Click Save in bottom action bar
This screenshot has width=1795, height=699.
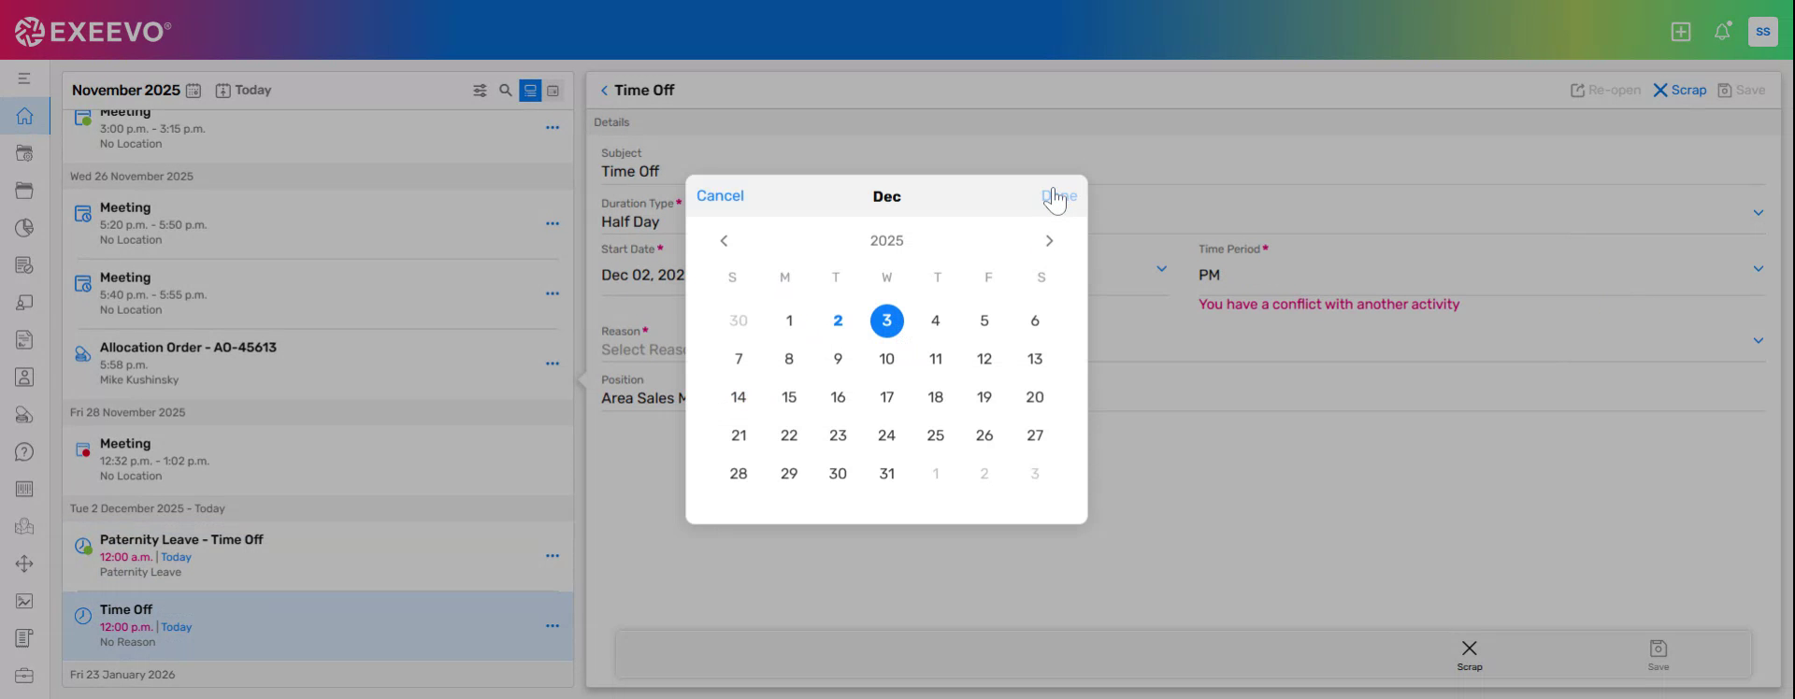coord(1659,655)
